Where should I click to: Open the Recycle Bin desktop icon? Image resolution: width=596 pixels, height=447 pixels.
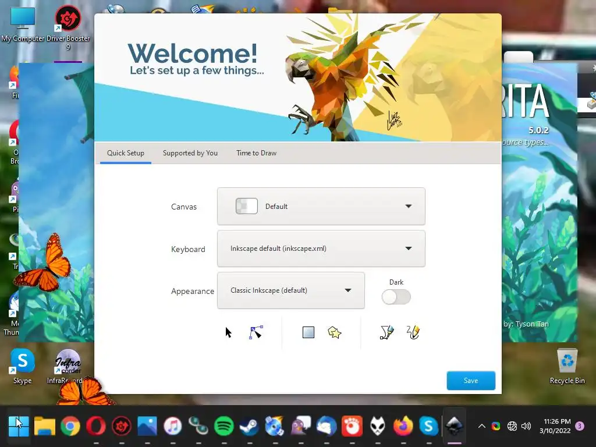tap(567, 366)
